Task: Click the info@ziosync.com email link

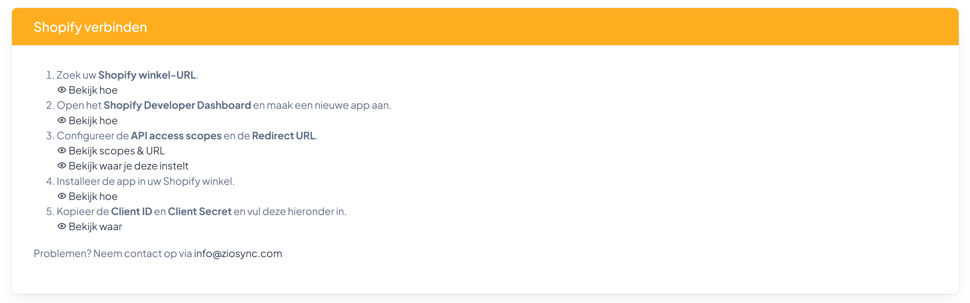Action: click(x=238, y=254)
